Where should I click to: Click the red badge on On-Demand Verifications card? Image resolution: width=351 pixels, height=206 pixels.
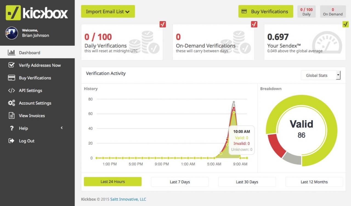(254, 24)
